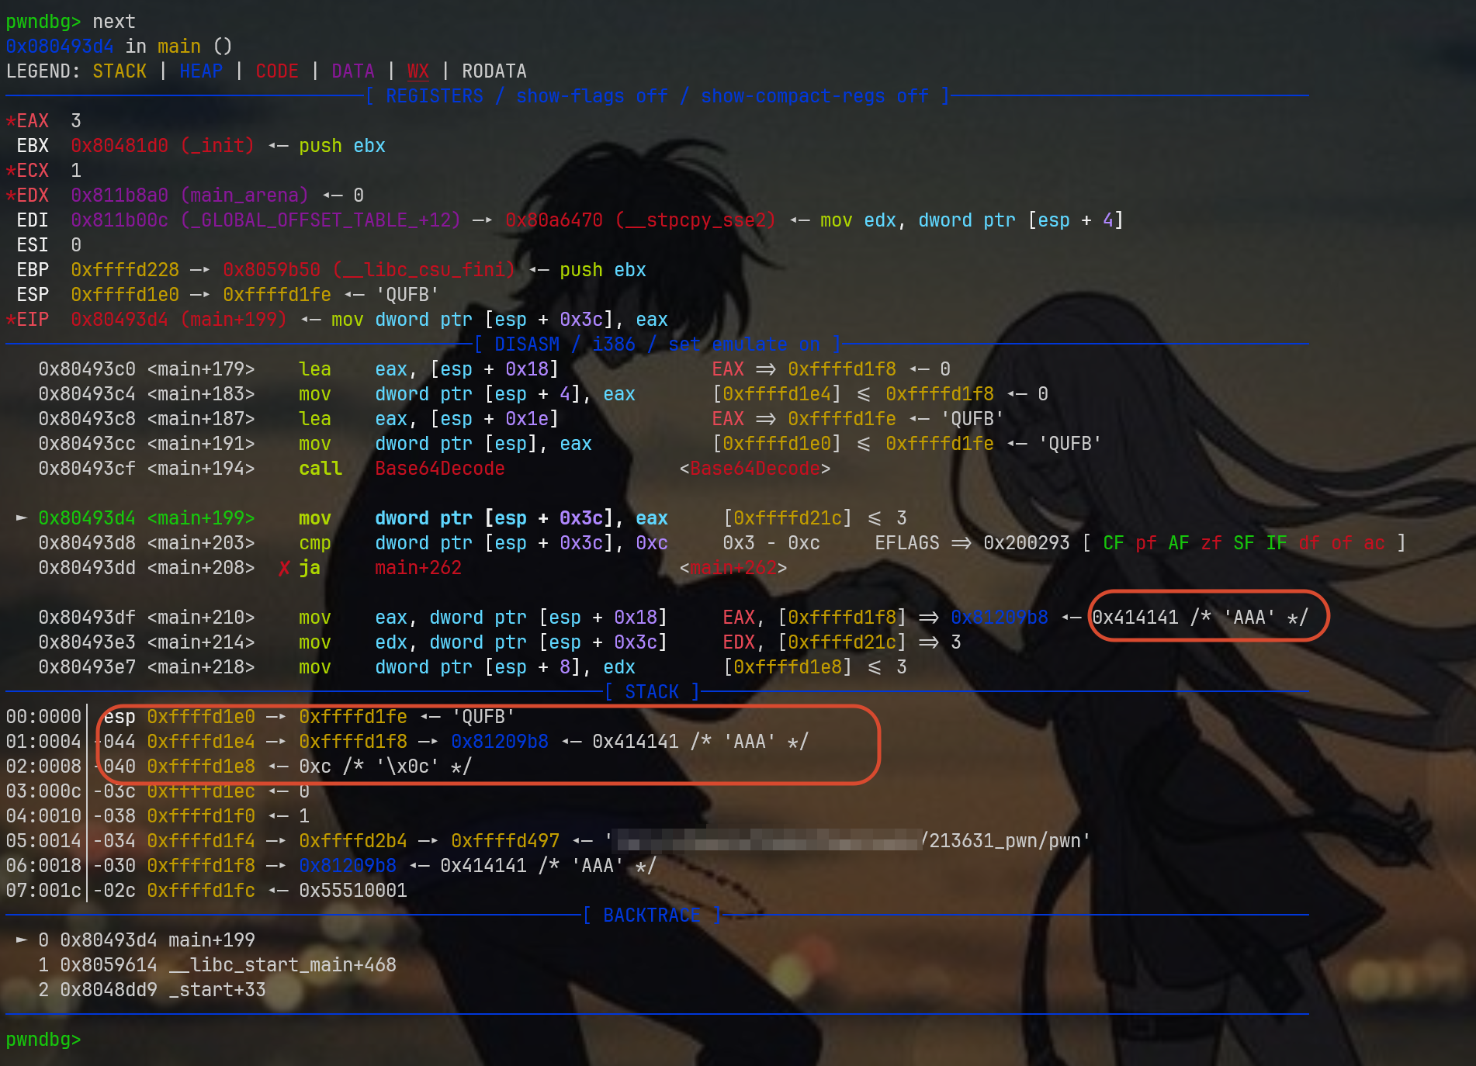This screenshot has height=1066, width=1476.
Task: Click 0x414141 'AAA' comment in disasm
Action: [x=1201, y=618]
